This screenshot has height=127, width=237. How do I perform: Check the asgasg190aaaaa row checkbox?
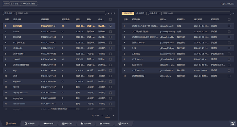(x=111, y=93)
